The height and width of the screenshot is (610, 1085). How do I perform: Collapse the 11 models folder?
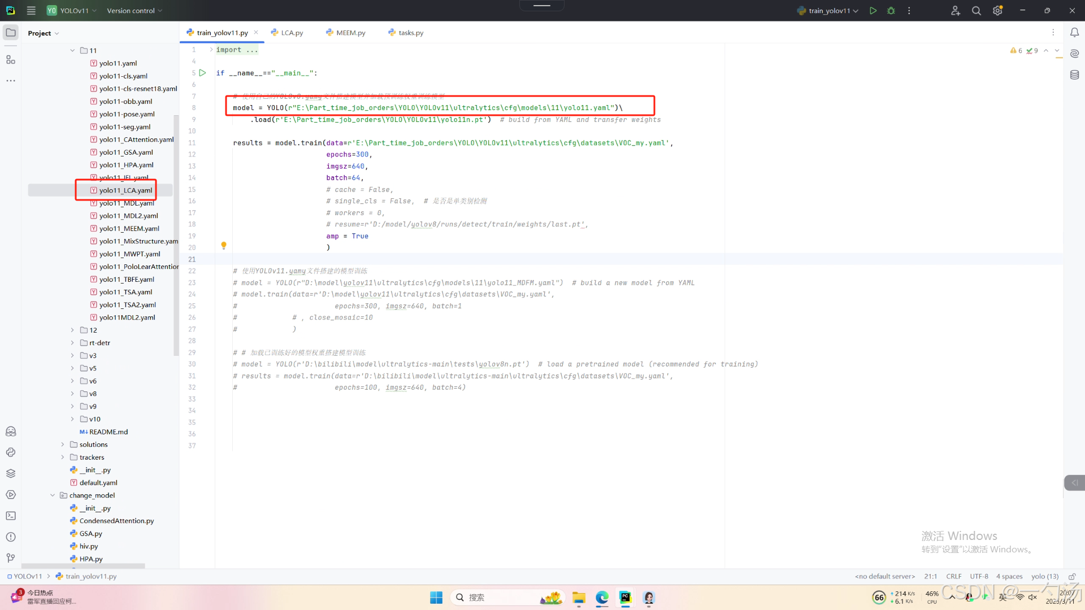(72, 50)
